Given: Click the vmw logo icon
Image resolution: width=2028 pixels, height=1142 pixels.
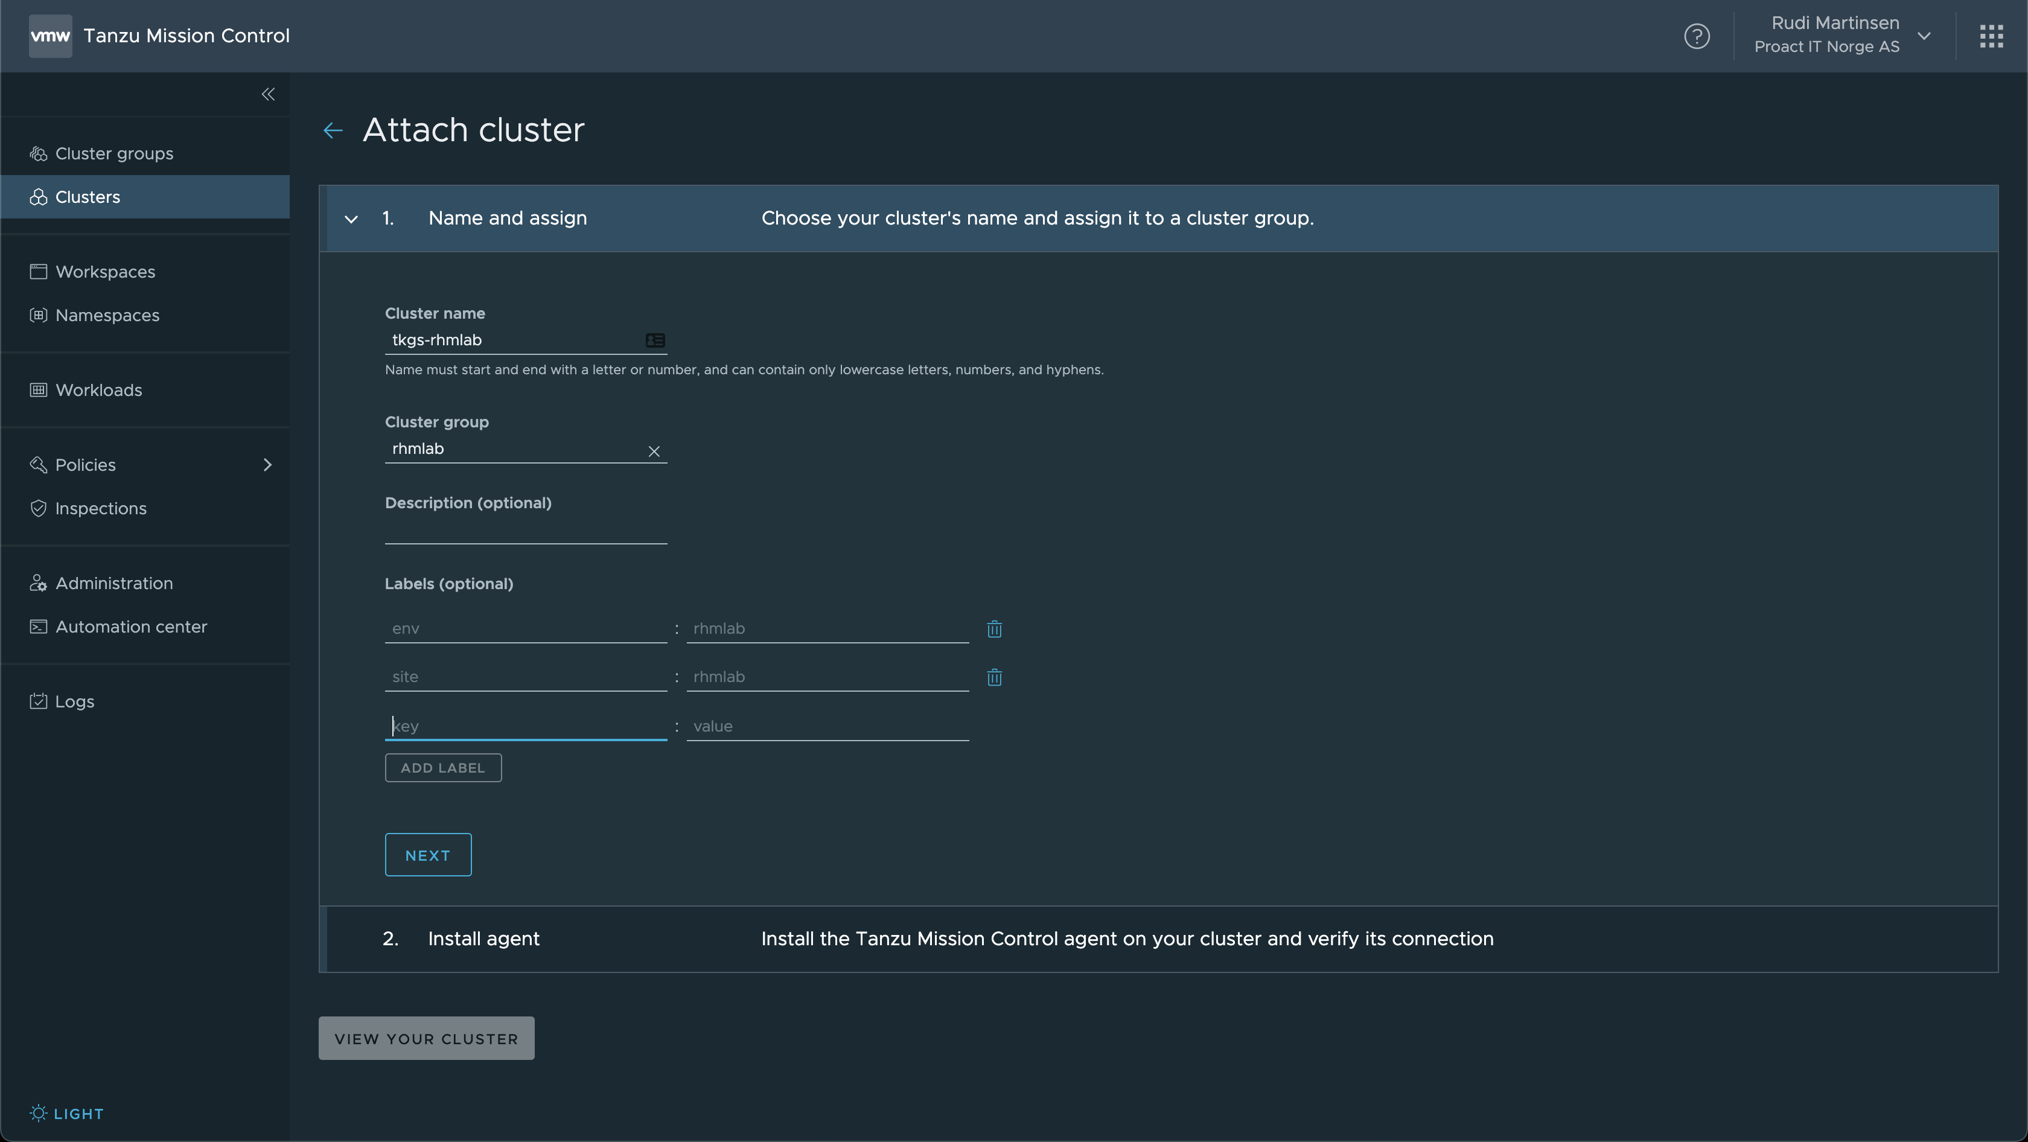Looking at the screenshot, I should 50,36.
